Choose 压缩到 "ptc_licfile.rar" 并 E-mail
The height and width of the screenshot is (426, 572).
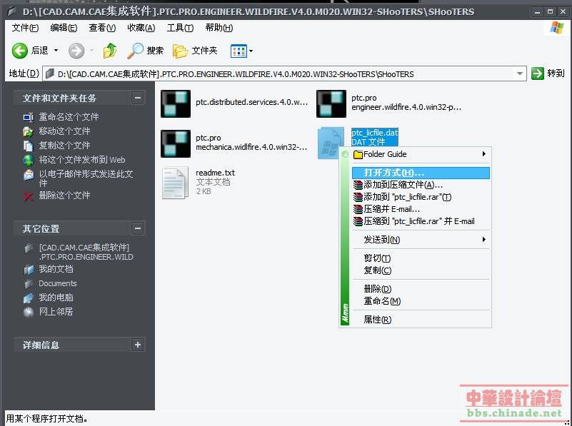tap(421, 221)
